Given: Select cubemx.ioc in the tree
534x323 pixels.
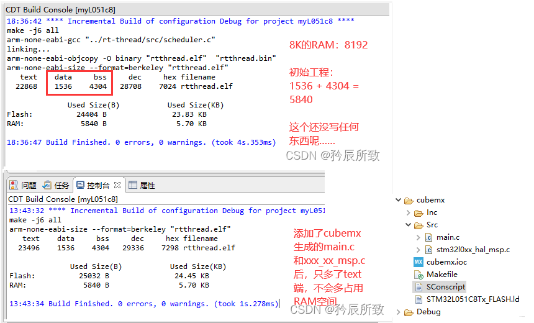Looking at the screenshot, I should click(x=446, y=262).
